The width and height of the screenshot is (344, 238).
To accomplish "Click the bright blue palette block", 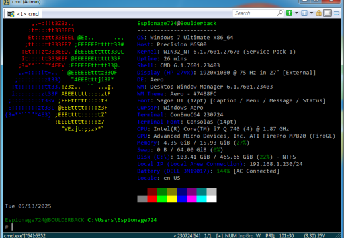I will pyautogui.click(x=182, y=199).
